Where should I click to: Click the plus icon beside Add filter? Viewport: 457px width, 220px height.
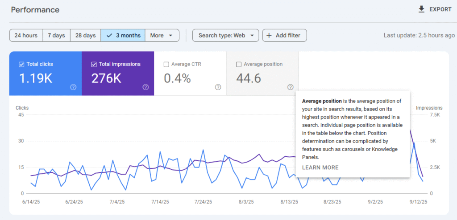pyautogui.click(x=269, y=36)
